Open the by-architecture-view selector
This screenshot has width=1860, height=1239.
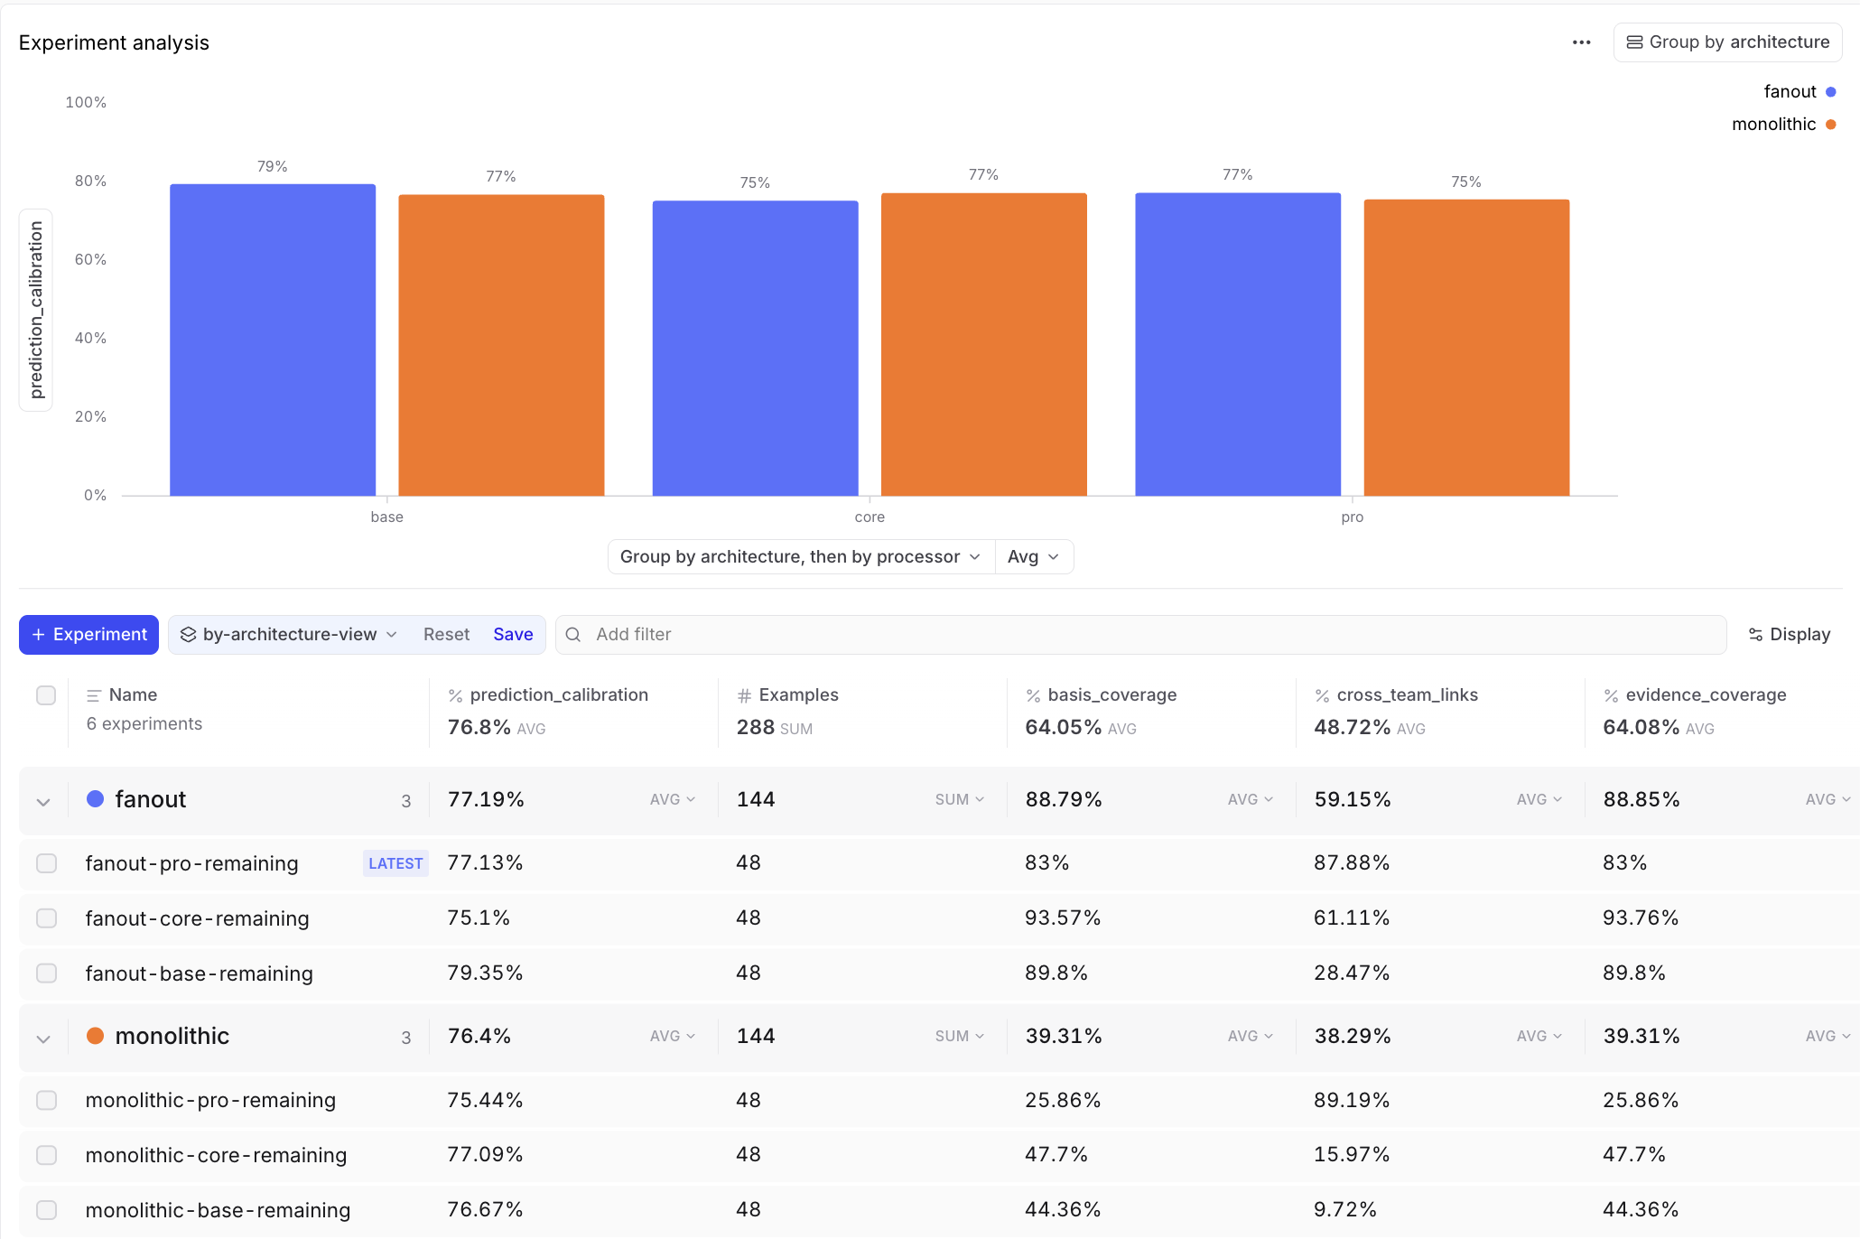tap(289, 635)
